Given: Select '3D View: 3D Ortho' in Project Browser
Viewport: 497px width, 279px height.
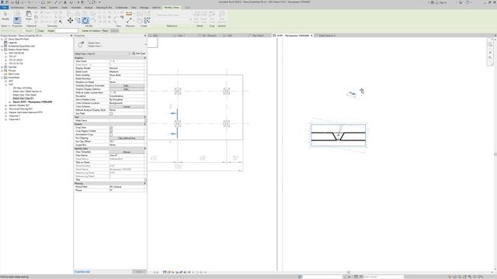Looking at the screenshot, I should 23,88.
